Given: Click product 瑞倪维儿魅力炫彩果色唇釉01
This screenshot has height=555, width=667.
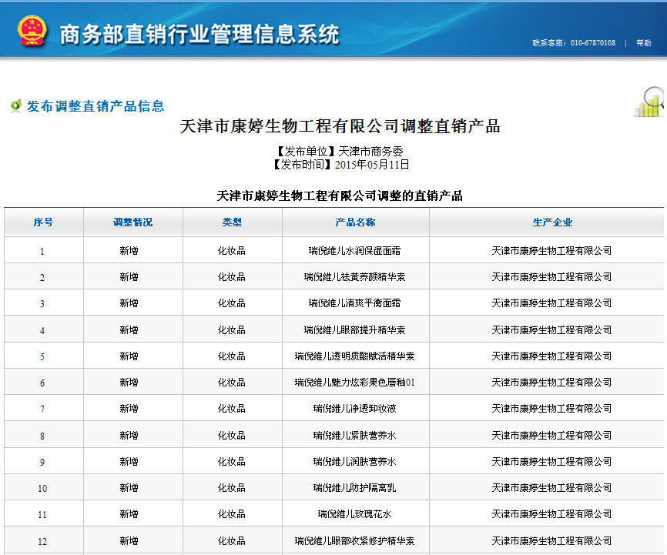Looking at the screenshot, I should click(x=354, y=383).
